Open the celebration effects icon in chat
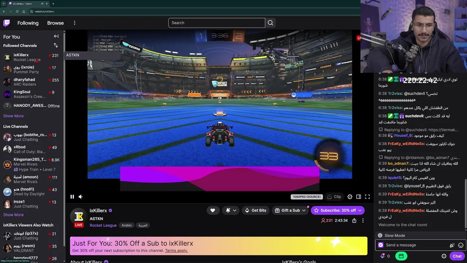Screen dimensions: 467x263 point(452,245)
